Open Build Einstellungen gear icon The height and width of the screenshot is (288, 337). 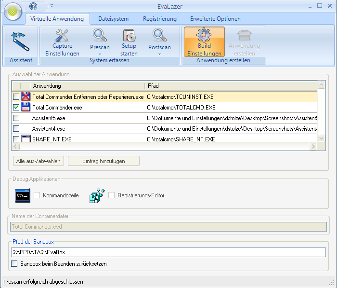click(x=204, y=36)
